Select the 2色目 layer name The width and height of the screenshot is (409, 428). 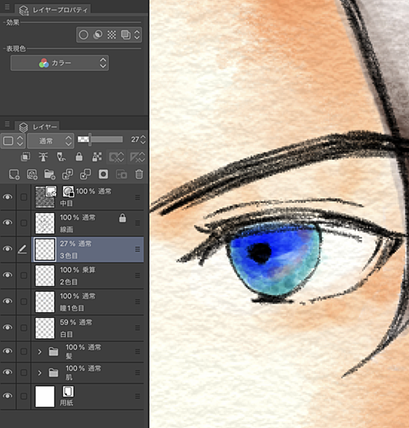[69, 282]
